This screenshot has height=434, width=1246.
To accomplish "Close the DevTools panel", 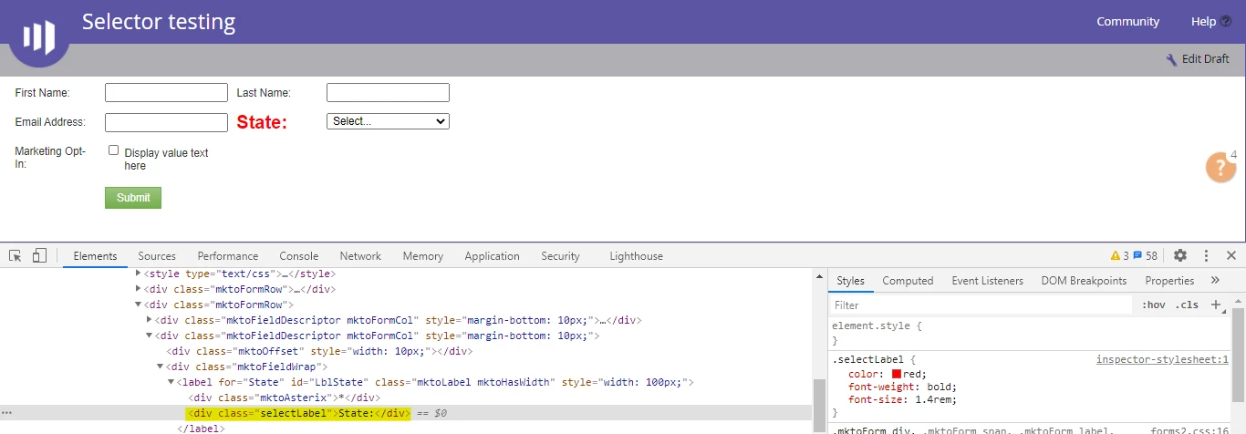I will (1231, 255).
